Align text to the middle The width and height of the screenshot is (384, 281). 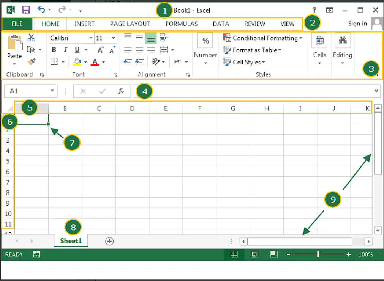[139, 38]
